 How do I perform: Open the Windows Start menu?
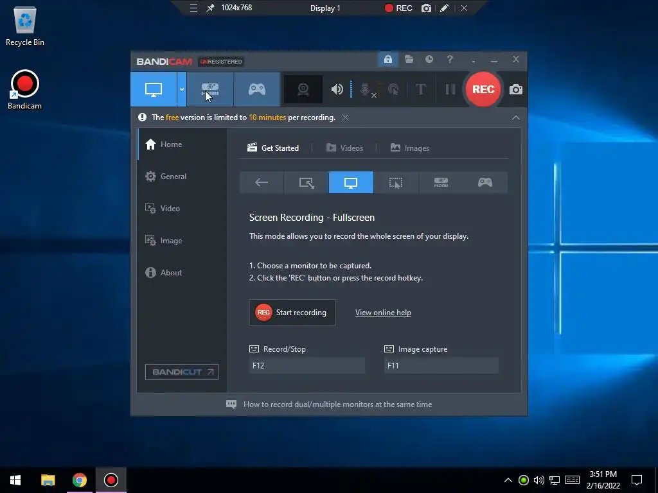point(15,480)
